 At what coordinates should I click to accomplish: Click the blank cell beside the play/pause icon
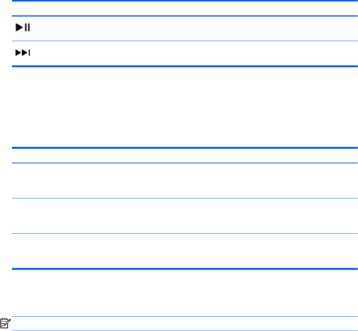click(194, 29)
